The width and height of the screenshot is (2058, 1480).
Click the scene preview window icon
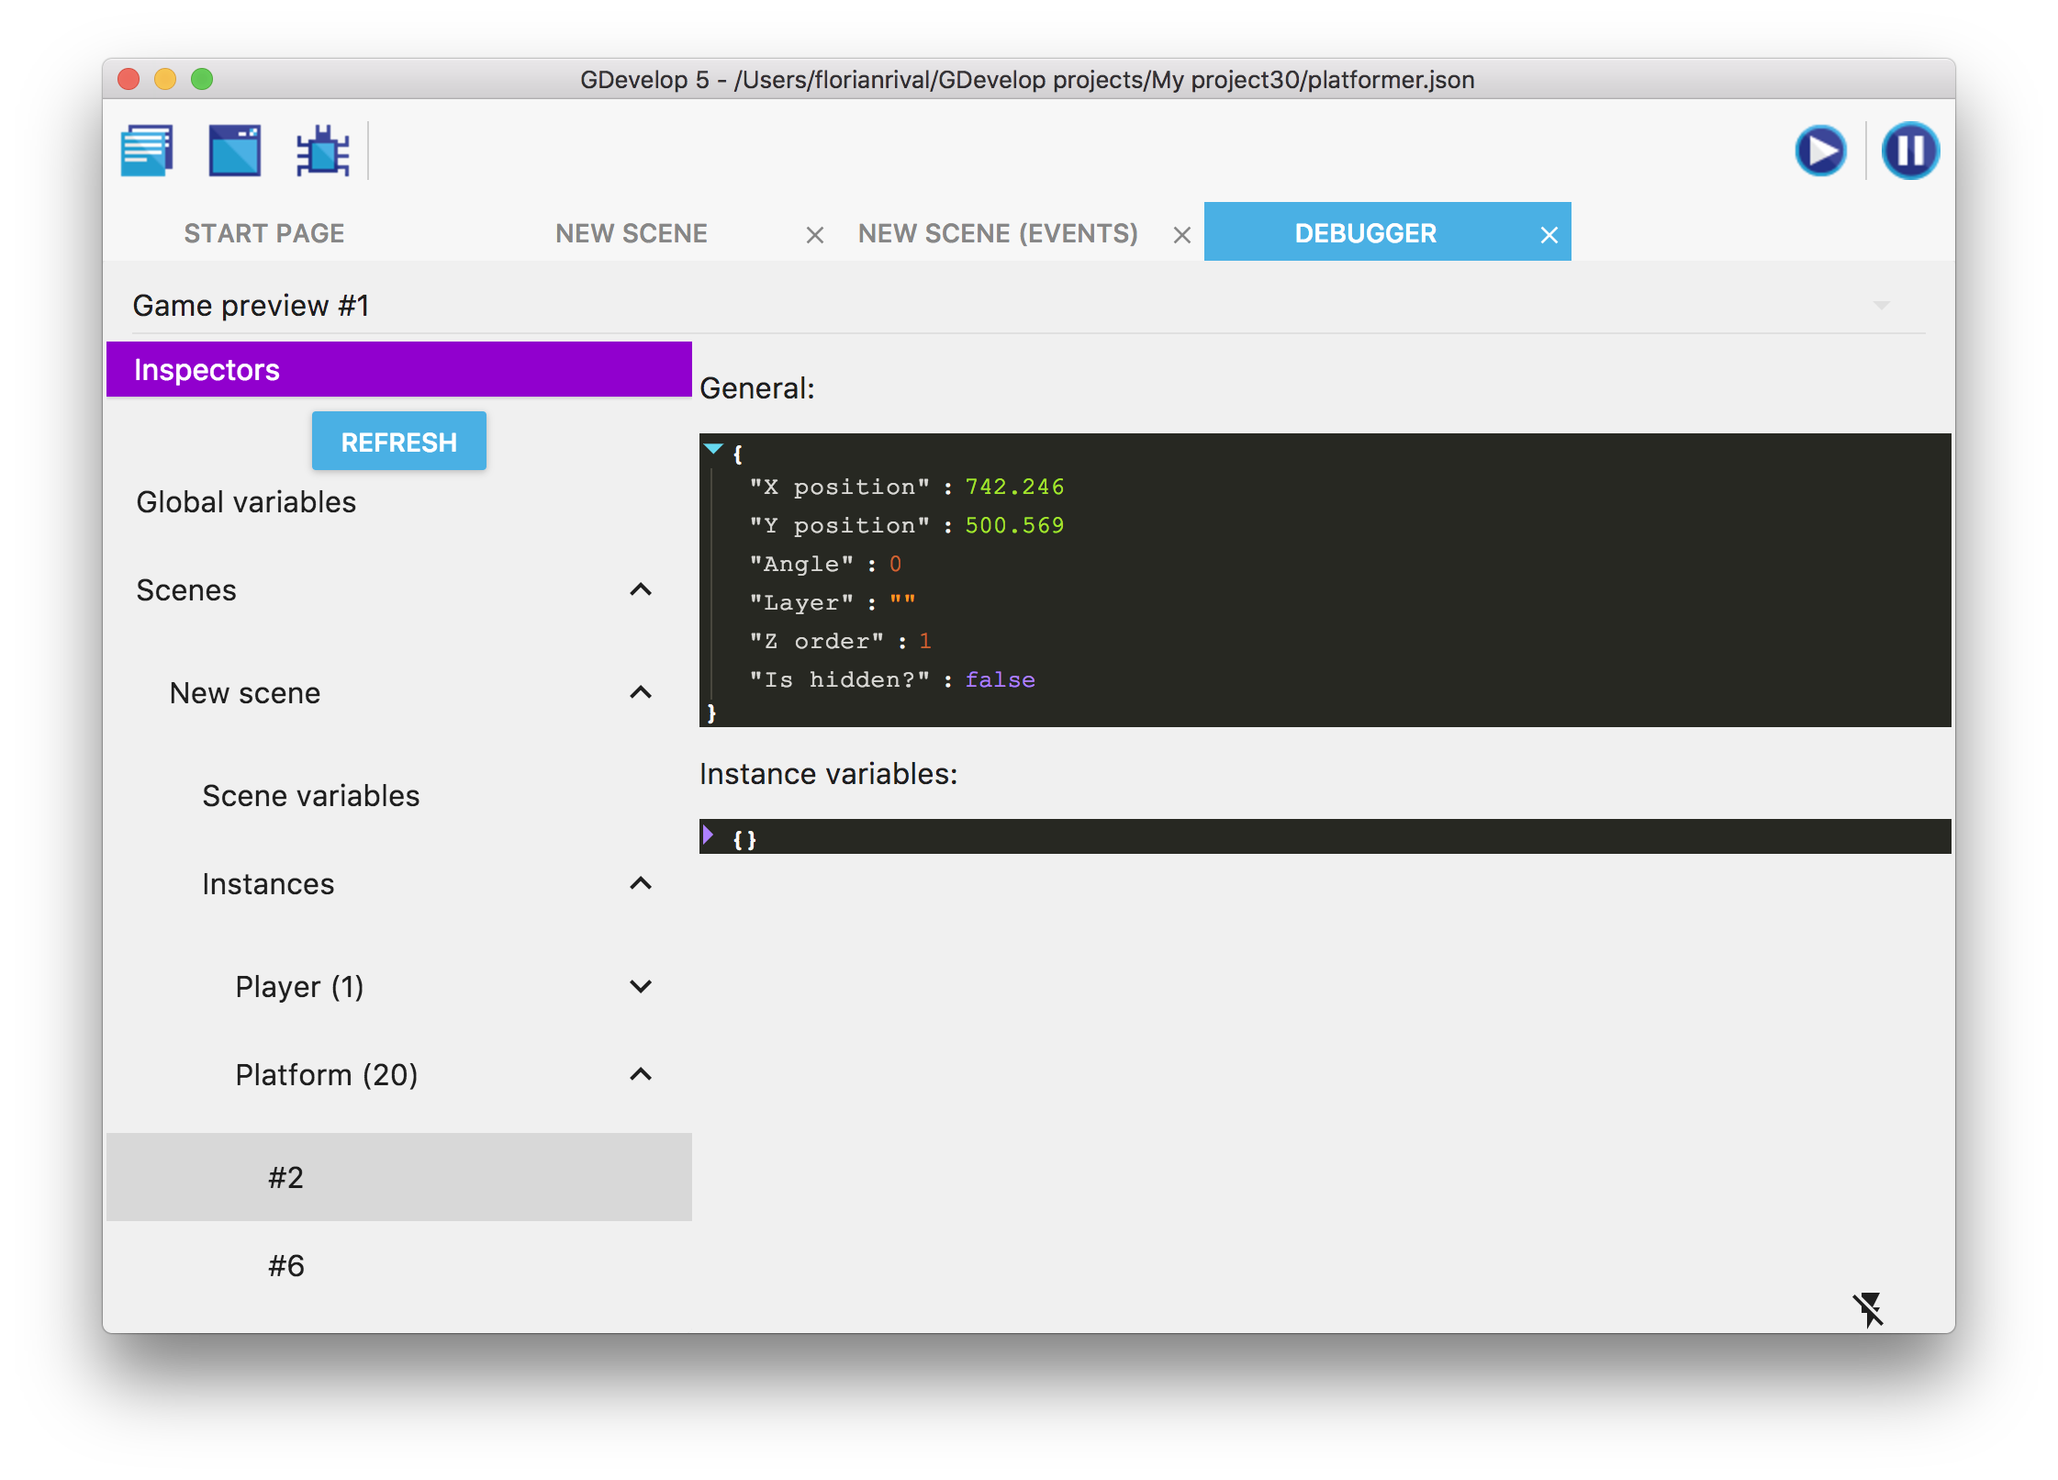[235, 151]
